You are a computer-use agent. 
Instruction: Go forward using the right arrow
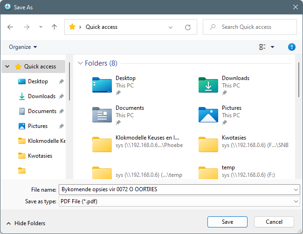coord(27,27)
